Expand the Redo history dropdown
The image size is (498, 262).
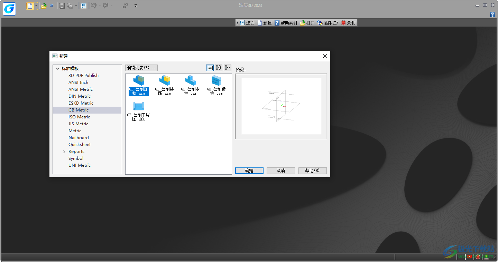click(x=111, y=6)
